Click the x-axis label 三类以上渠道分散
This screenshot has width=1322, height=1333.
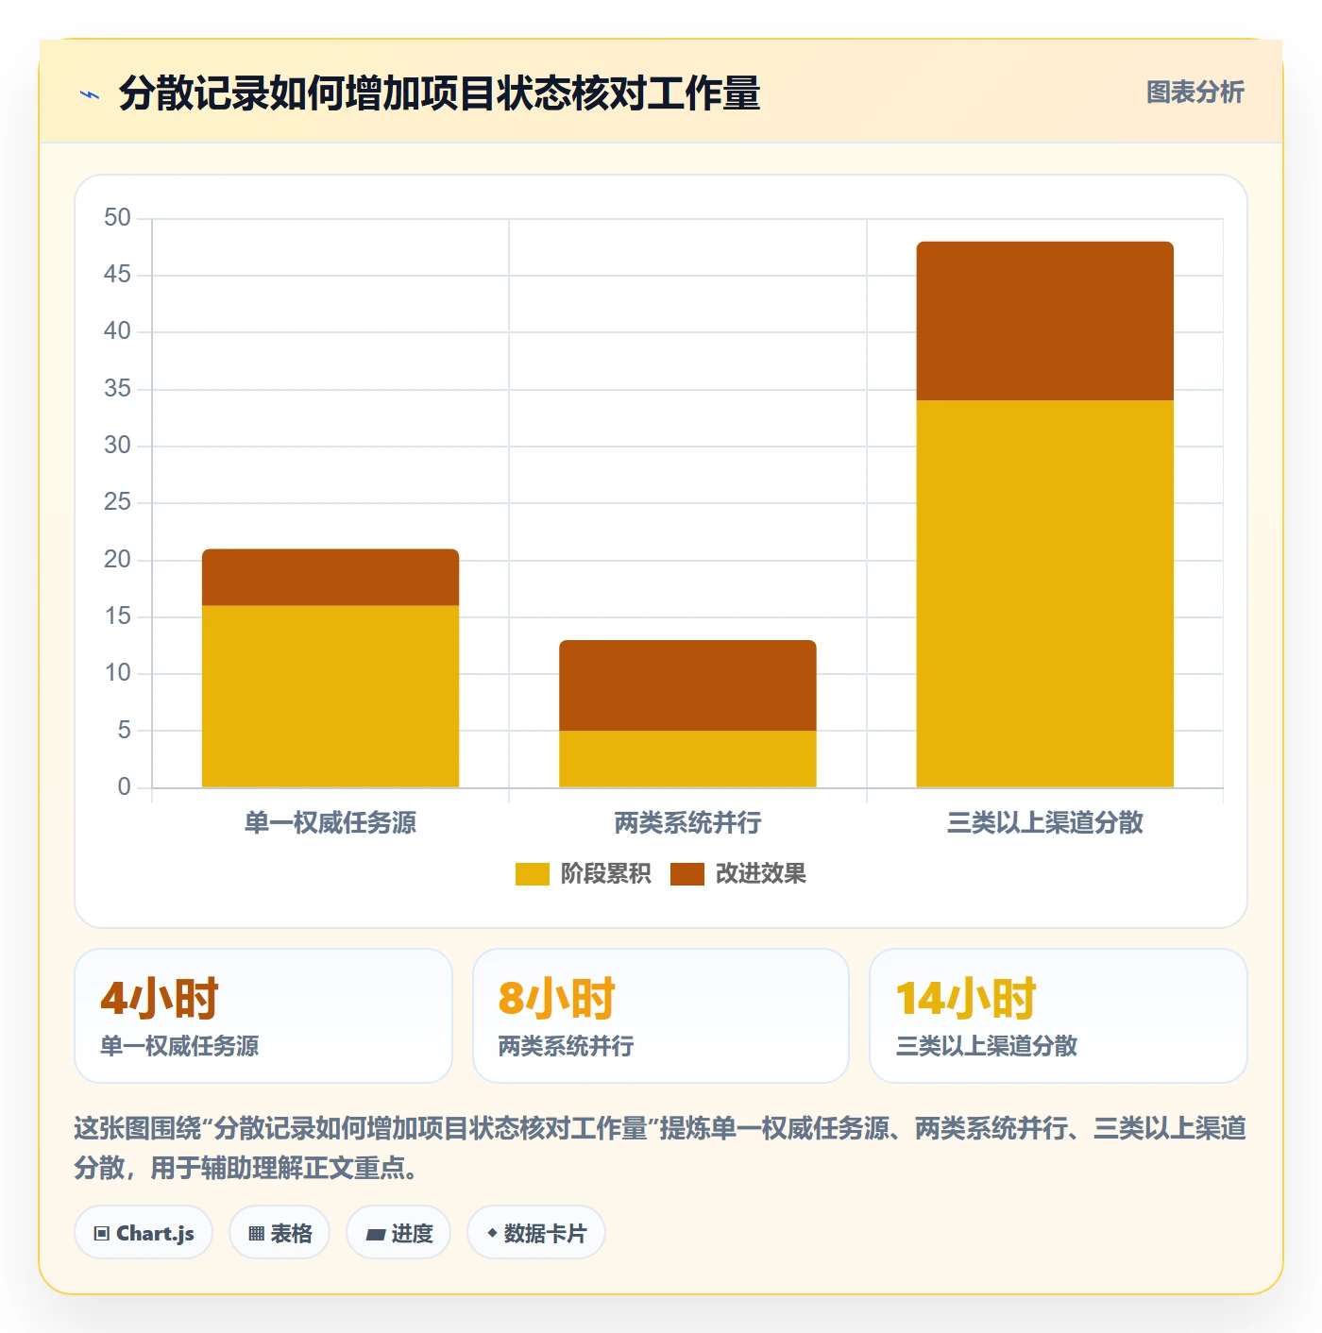click(1045, 823)
